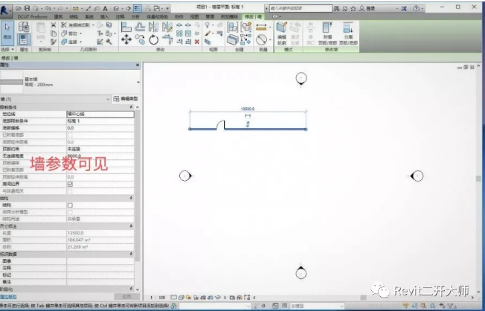Collapse the 标识数据 identity data section
The image size is (485, 311).
click(x=131, y=254)
